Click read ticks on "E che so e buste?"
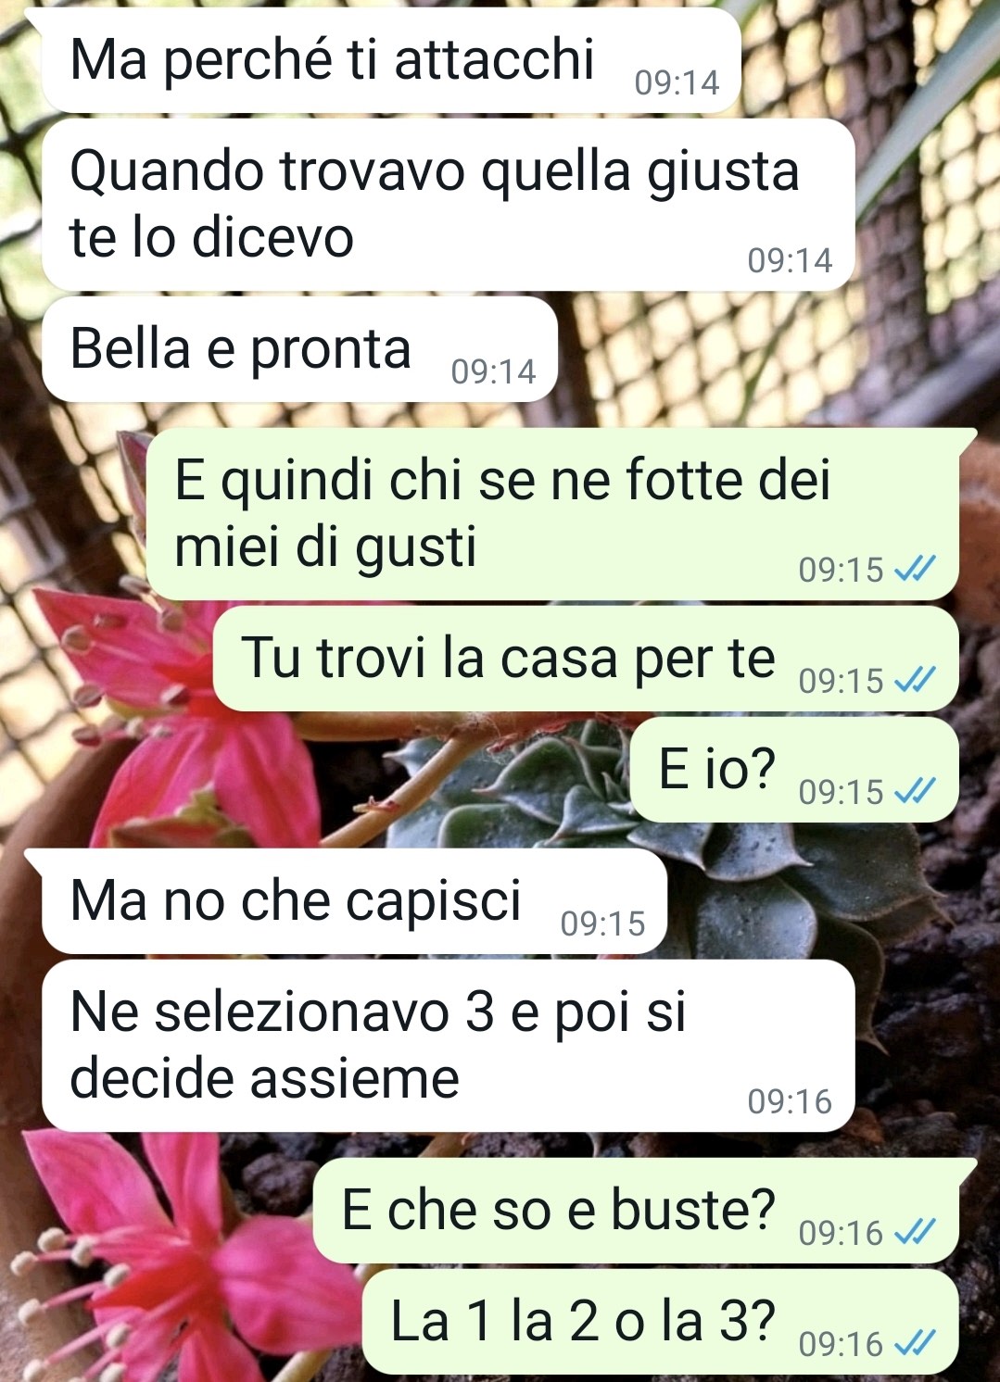This screenshot has height=1382, width=1000. pyautogui.click(x=915, y=1232)
